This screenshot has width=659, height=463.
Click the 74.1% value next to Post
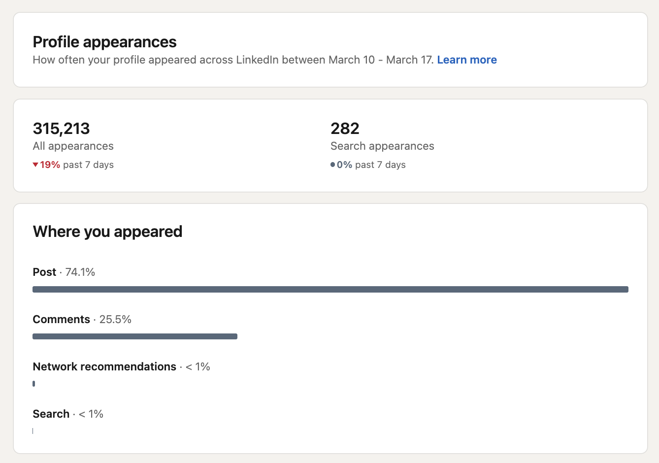[x=80, y=271]
